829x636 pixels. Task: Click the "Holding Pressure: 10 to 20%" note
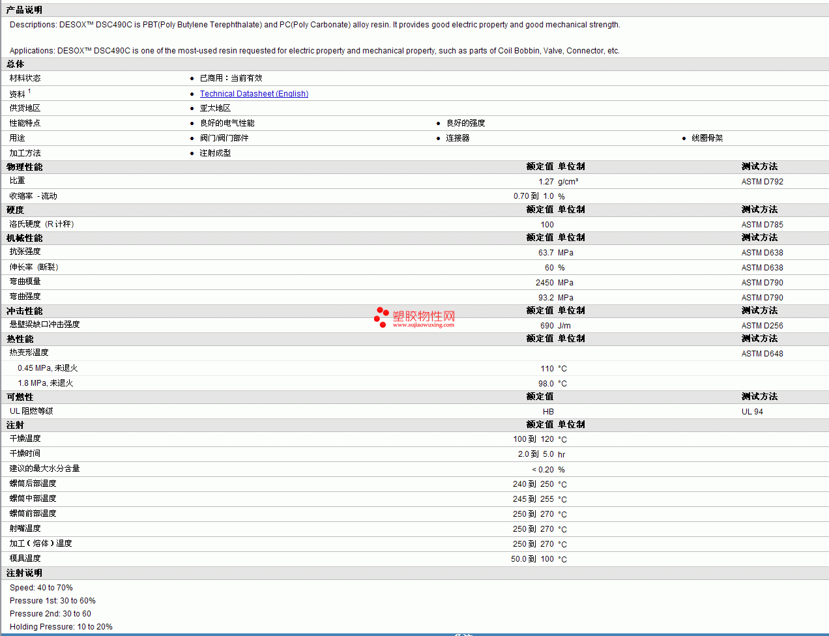pyautogui.click(x=61, y=627)
